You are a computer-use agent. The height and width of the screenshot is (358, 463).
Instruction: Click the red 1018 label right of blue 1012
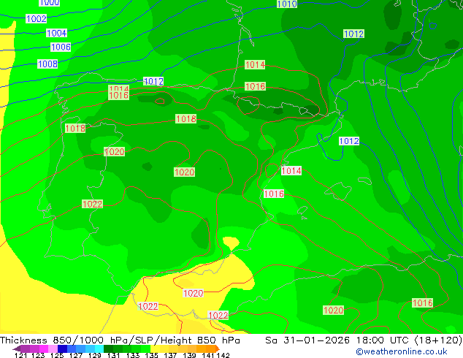[185, 118]
